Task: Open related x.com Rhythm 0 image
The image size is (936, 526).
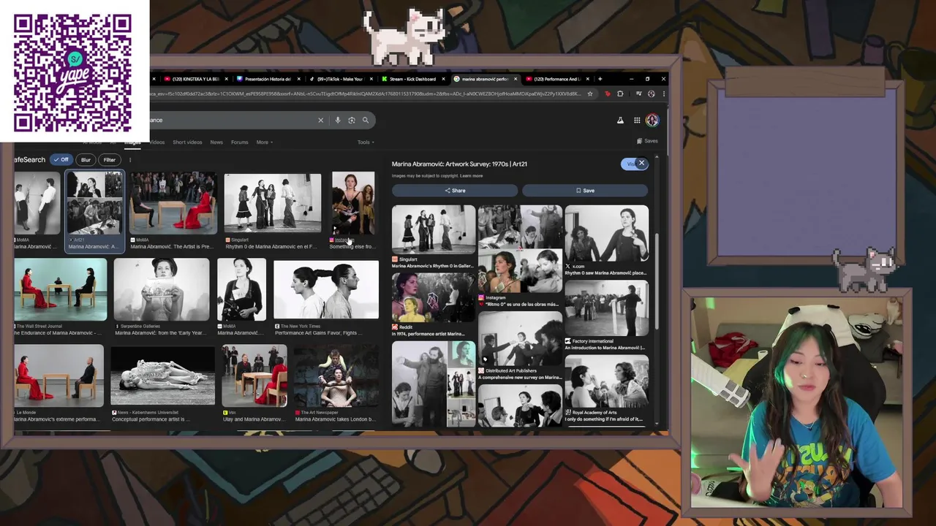Action: 606,233
